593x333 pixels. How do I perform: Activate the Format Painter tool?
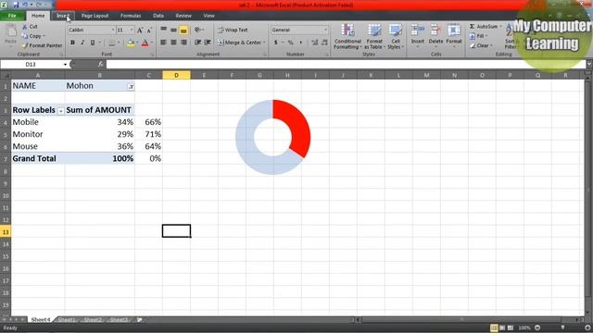(x=42, y=45)
